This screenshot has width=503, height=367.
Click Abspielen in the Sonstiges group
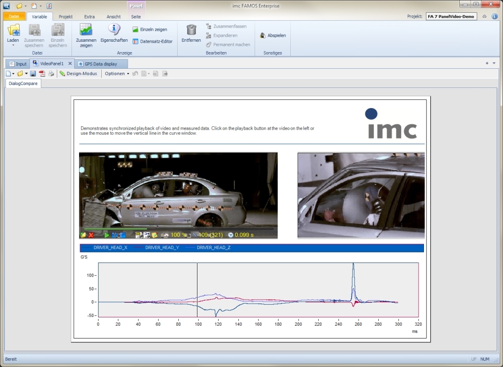273,35
